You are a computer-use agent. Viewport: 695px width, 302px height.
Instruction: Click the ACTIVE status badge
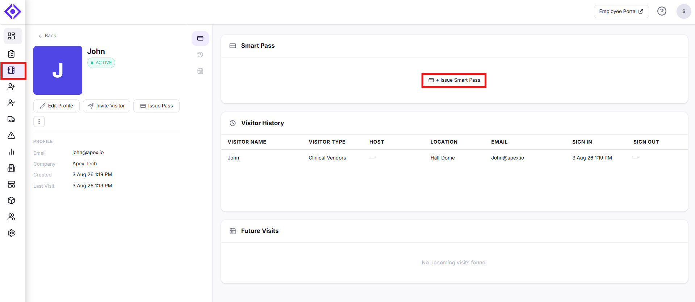[101, 63]
